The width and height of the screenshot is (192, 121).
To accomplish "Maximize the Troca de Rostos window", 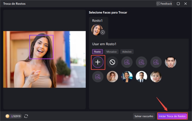I will point(178,4).
